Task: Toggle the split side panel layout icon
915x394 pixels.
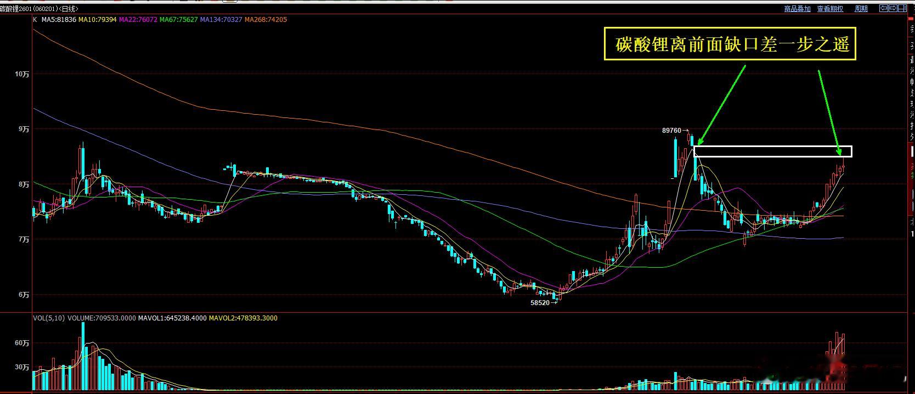Action: coord(902,8)
